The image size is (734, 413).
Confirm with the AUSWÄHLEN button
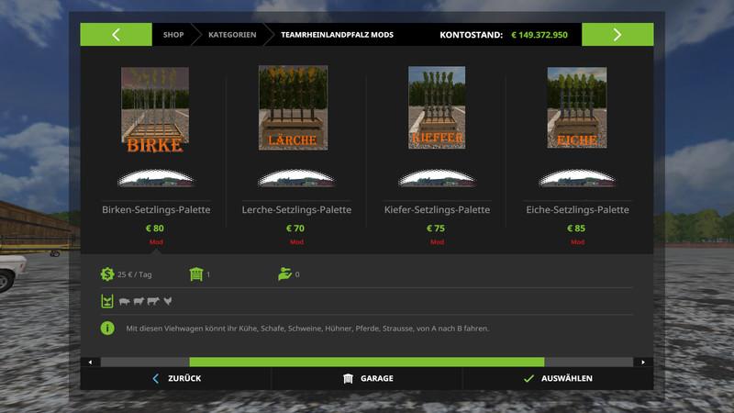[x=556, y=378]
